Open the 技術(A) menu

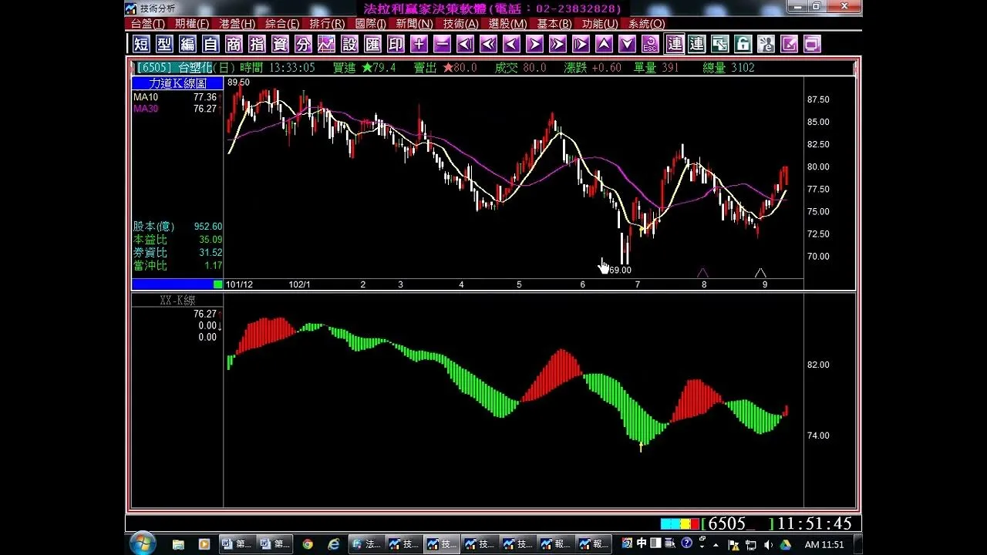(460, 24)
